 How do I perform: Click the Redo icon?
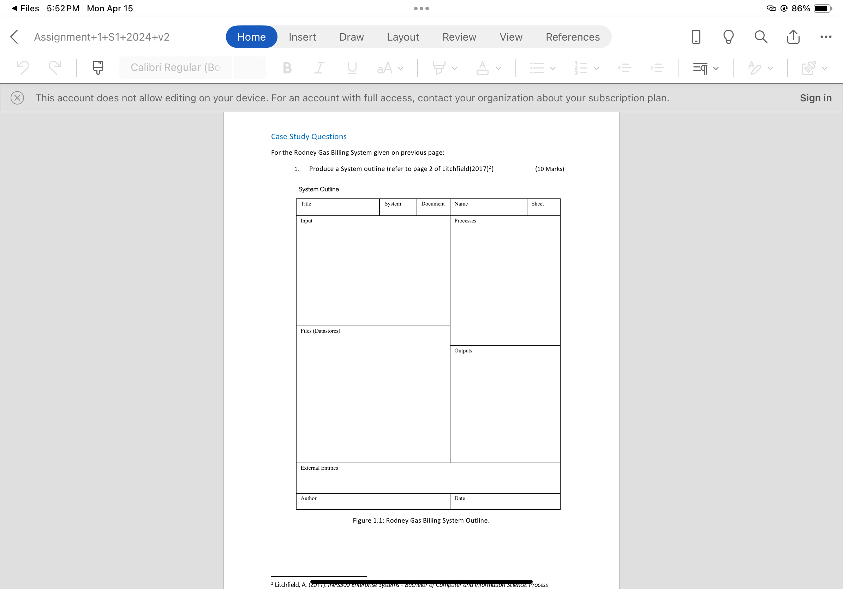(x=55, y=67)
